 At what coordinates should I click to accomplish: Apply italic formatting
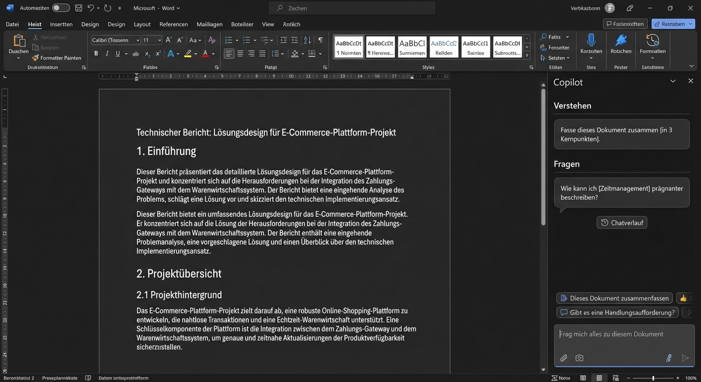(x=106, y=53)
